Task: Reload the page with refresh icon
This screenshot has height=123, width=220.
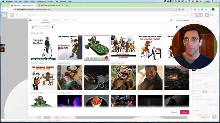Action: point(10,10)
